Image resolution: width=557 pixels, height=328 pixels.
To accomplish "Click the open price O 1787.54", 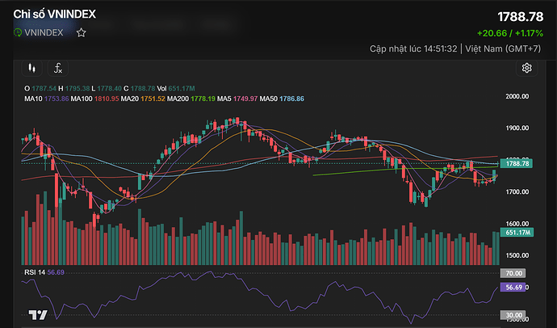I will click(x=40, y=89).
